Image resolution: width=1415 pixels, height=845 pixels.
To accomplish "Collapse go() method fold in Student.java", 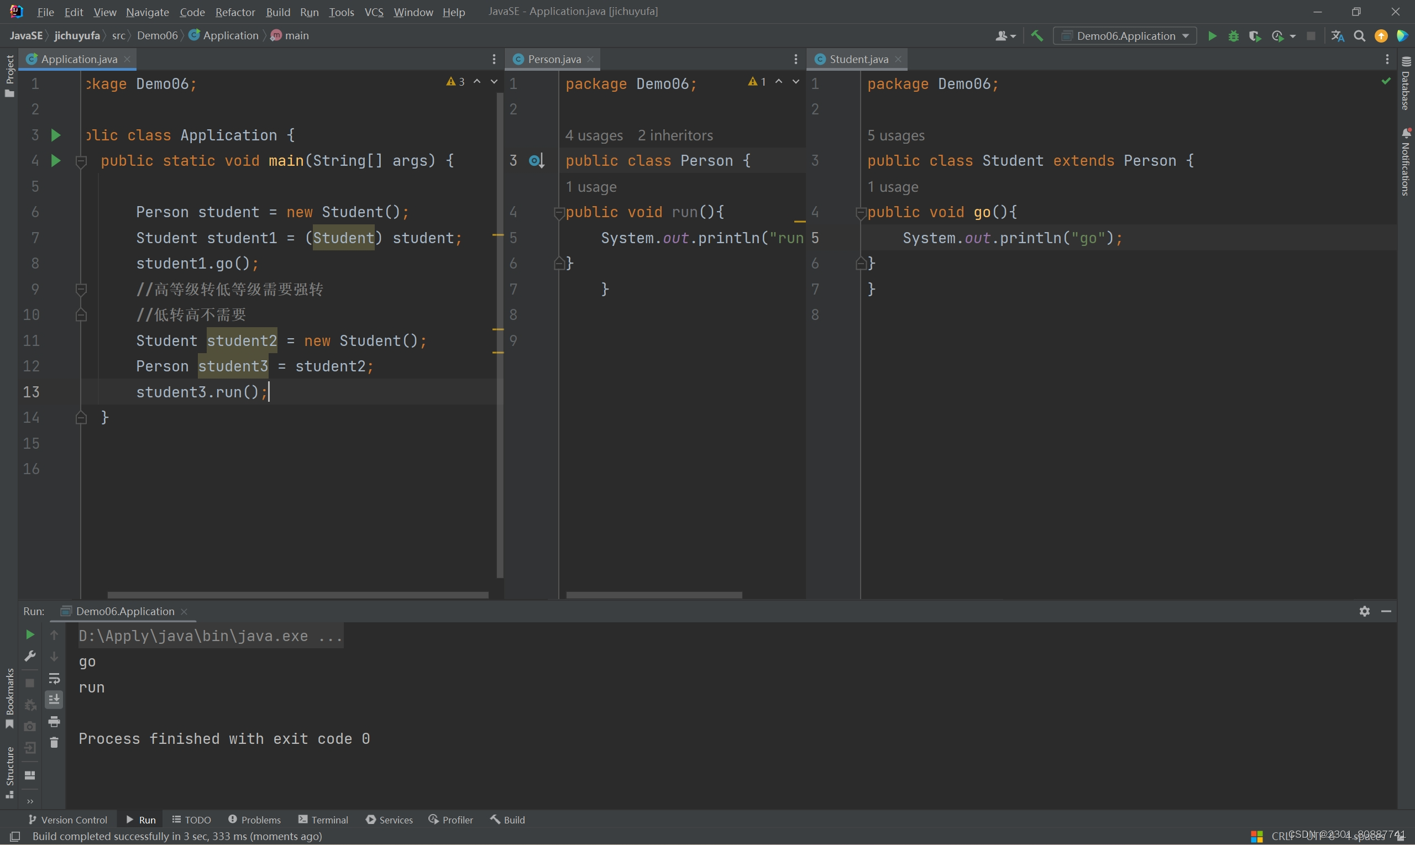I will click(861, 212).
